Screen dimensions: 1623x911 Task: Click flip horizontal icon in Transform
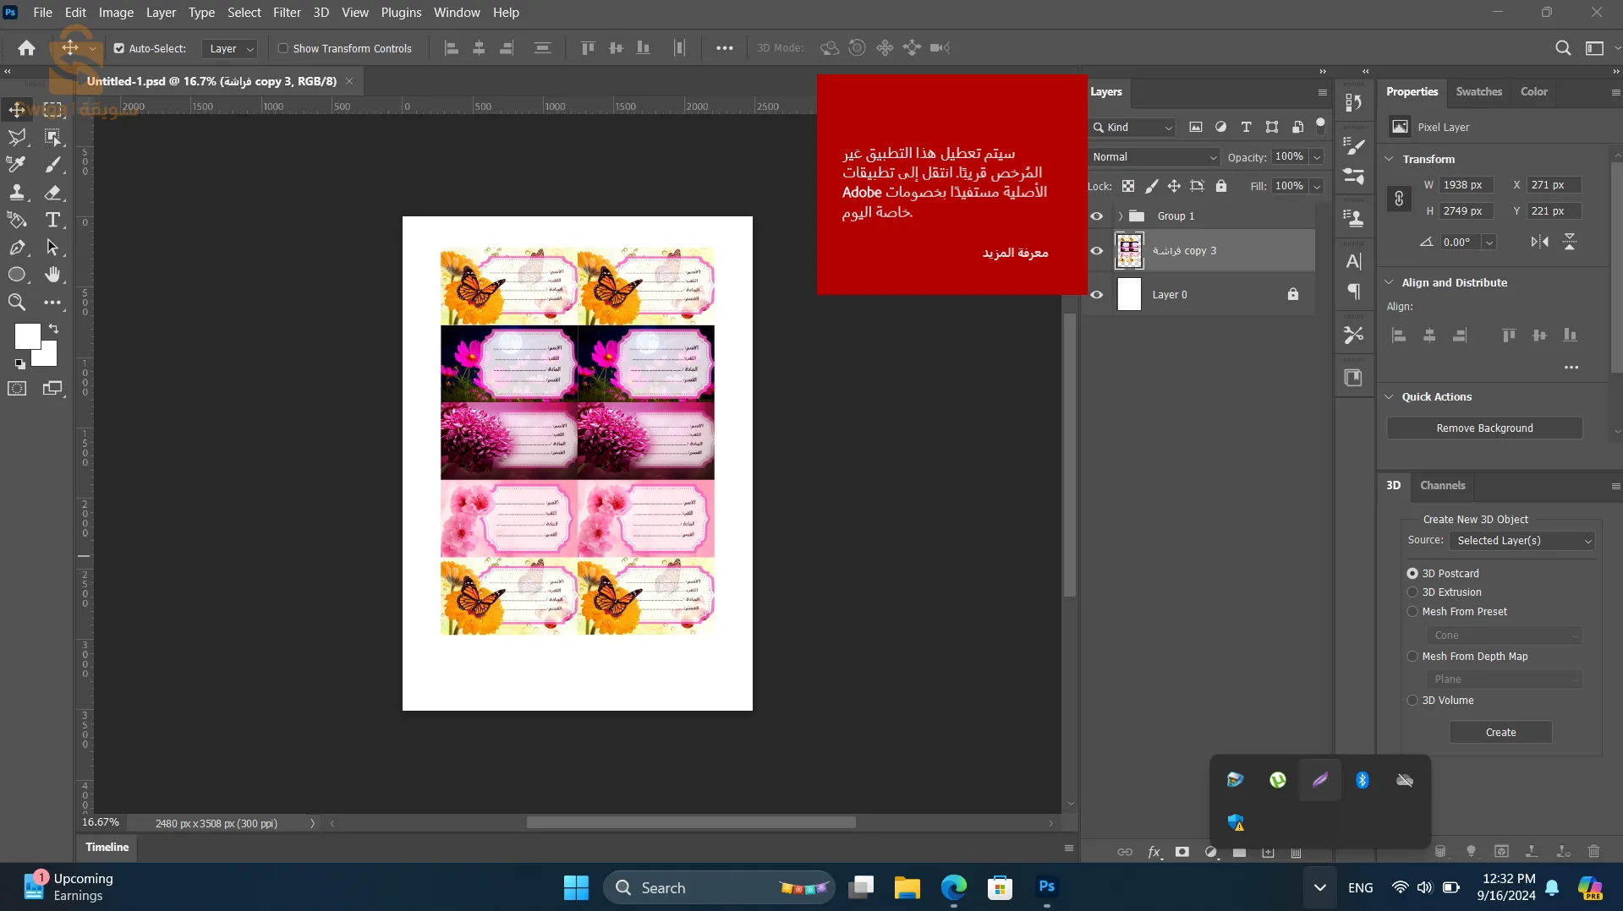[1539, 242]
